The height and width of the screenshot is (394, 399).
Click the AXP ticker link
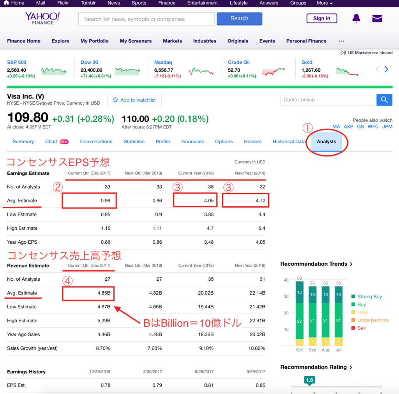coord(348,127)
